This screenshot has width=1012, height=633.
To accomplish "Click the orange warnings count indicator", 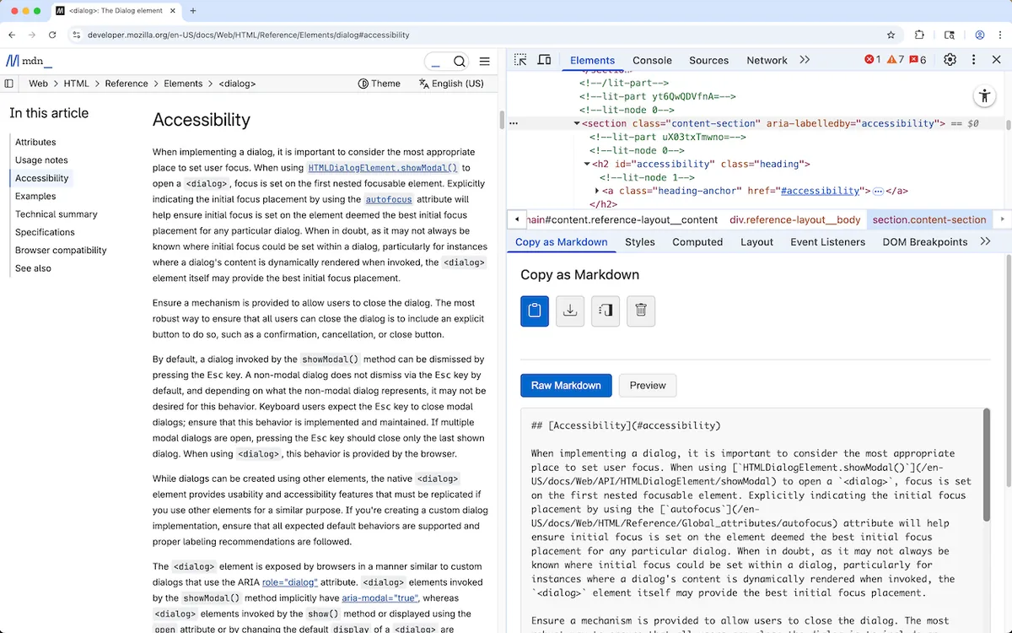I will tap(895, 60).
